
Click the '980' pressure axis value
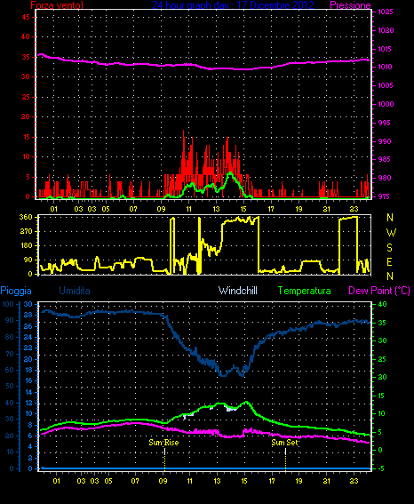point(385,178)
